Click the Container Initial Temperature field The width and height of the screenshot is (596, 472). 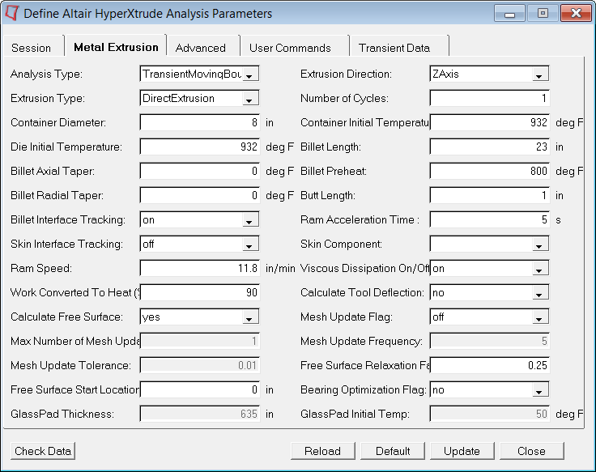(490, 122)
